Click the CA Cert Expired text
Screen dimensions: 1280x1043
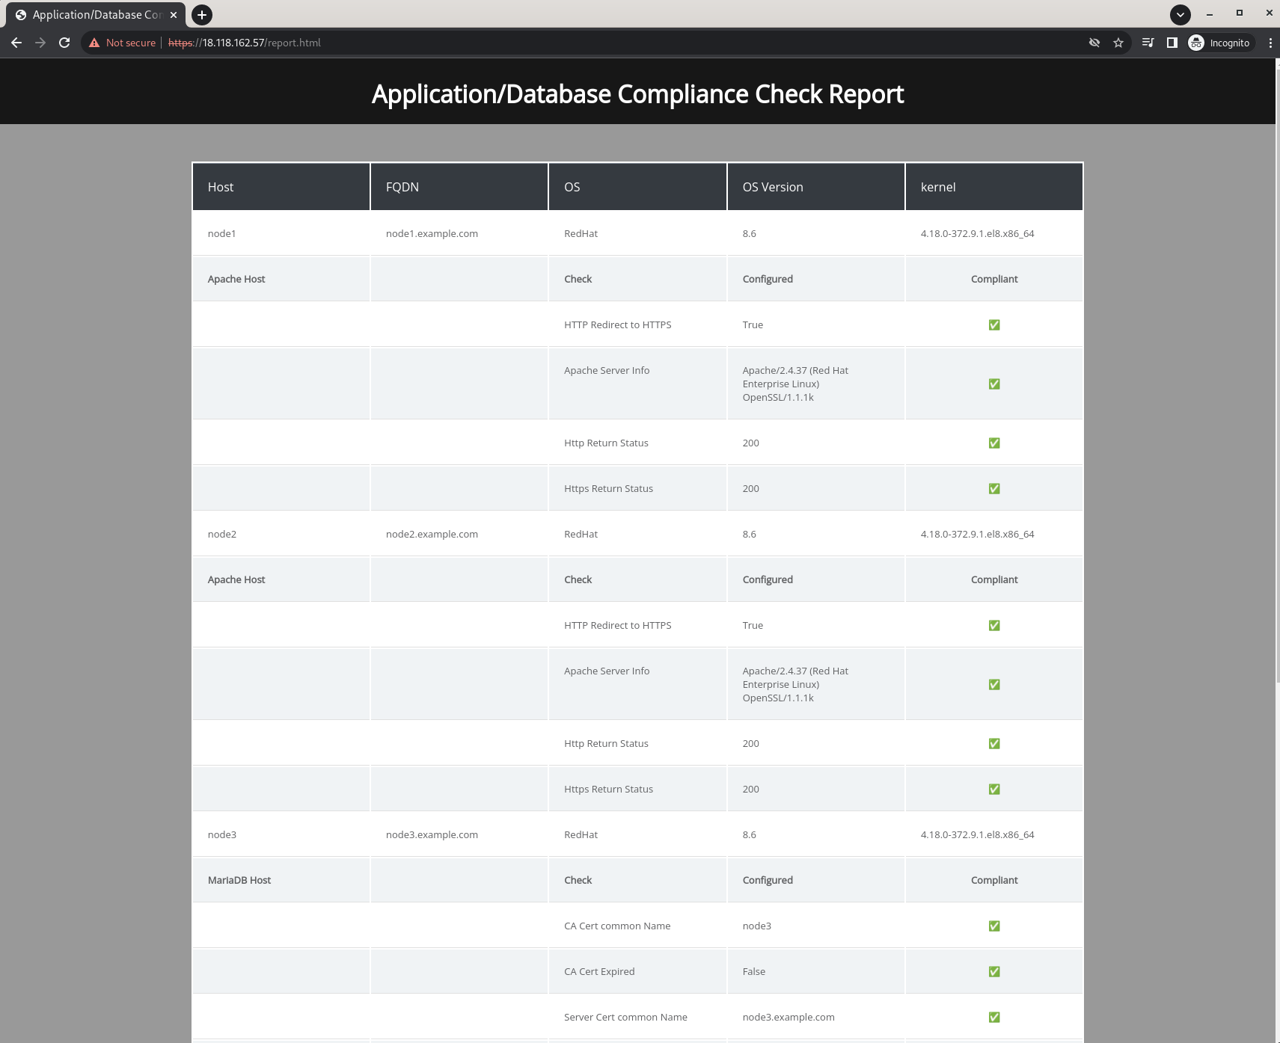pyautogui.click(x=599, y=971)
